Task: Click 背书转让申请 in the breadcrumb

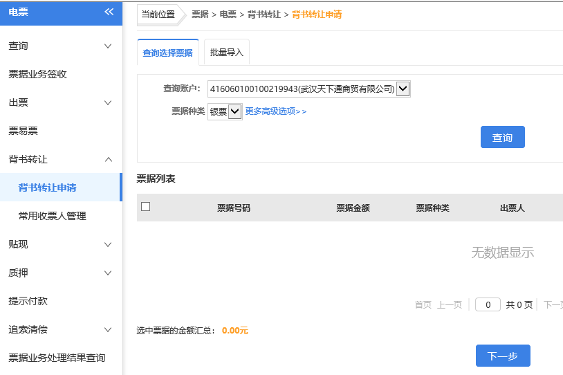Action: pyautogui.click(x=317, y=15)
